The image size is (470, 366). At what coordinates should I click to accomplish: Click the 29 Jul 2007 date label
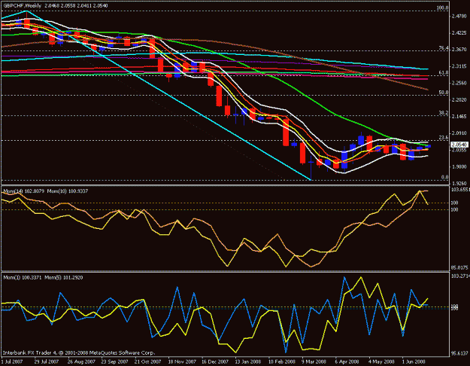coord(47,361)
